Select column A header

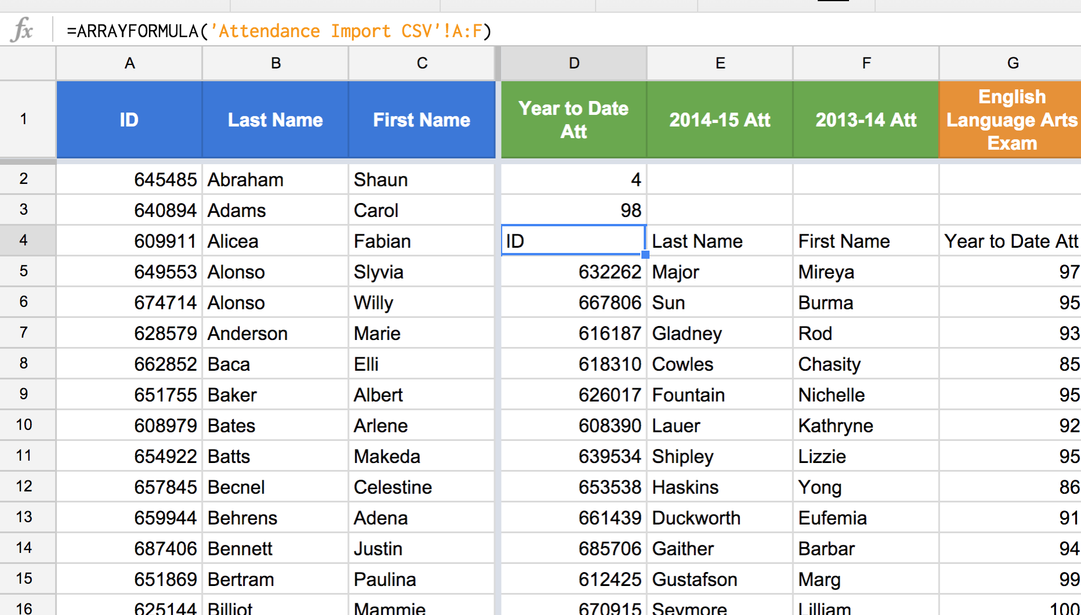pyautogui.click(x=129, y=63)
